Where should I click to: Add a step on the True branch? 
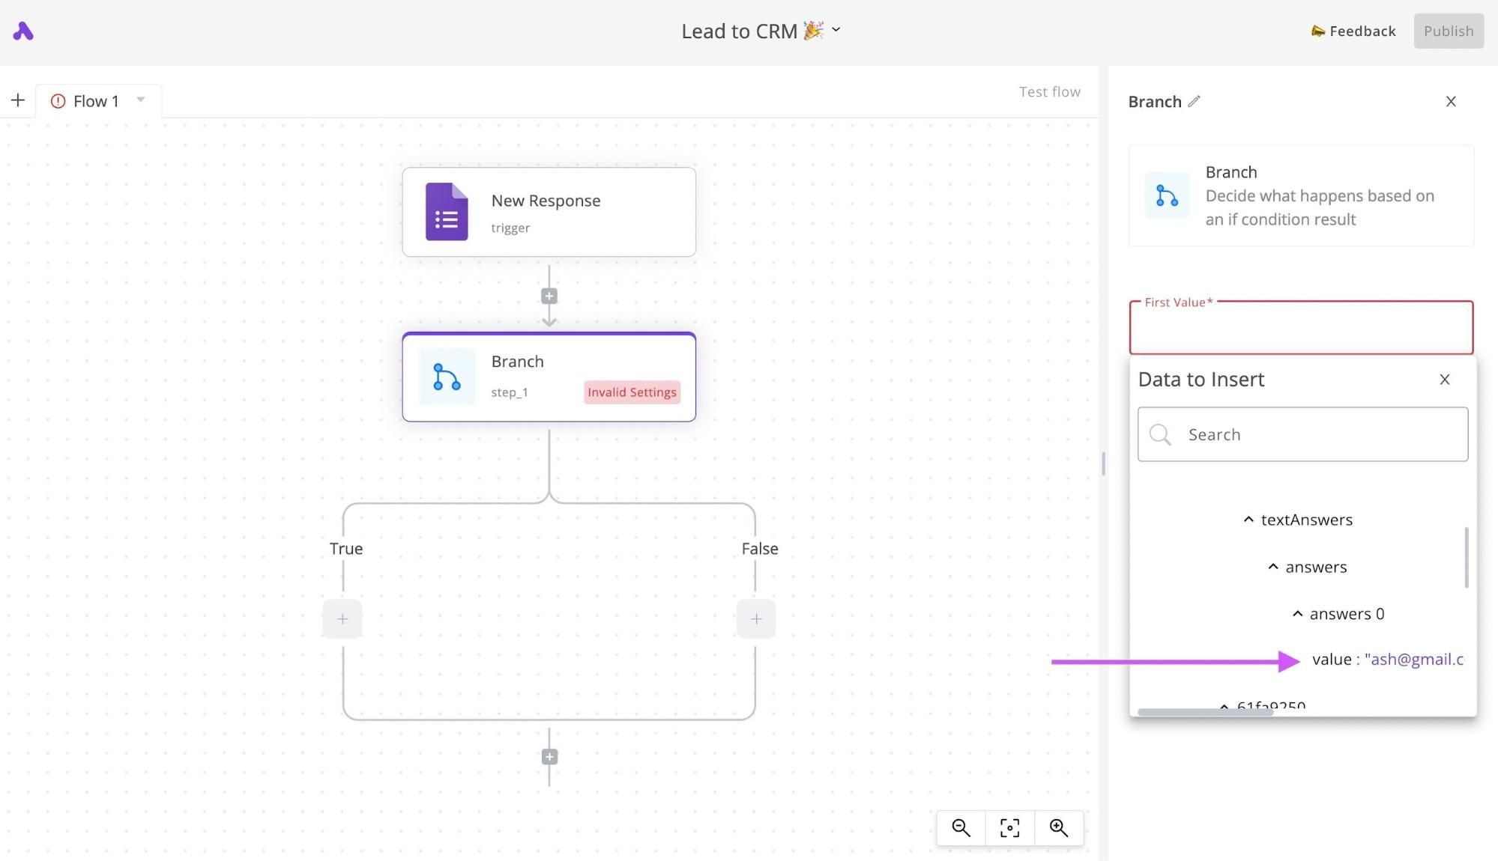click(342, 619)
